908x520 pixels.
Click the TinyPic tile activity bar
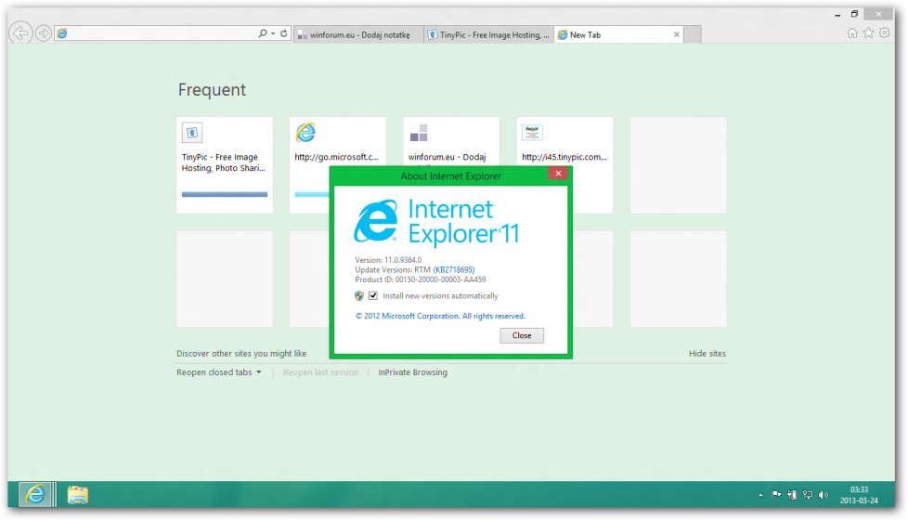[x=225, y=195]
